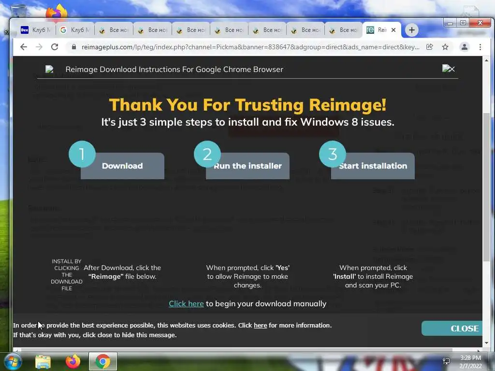Go back with the browser back arrow

pos(24,47)
